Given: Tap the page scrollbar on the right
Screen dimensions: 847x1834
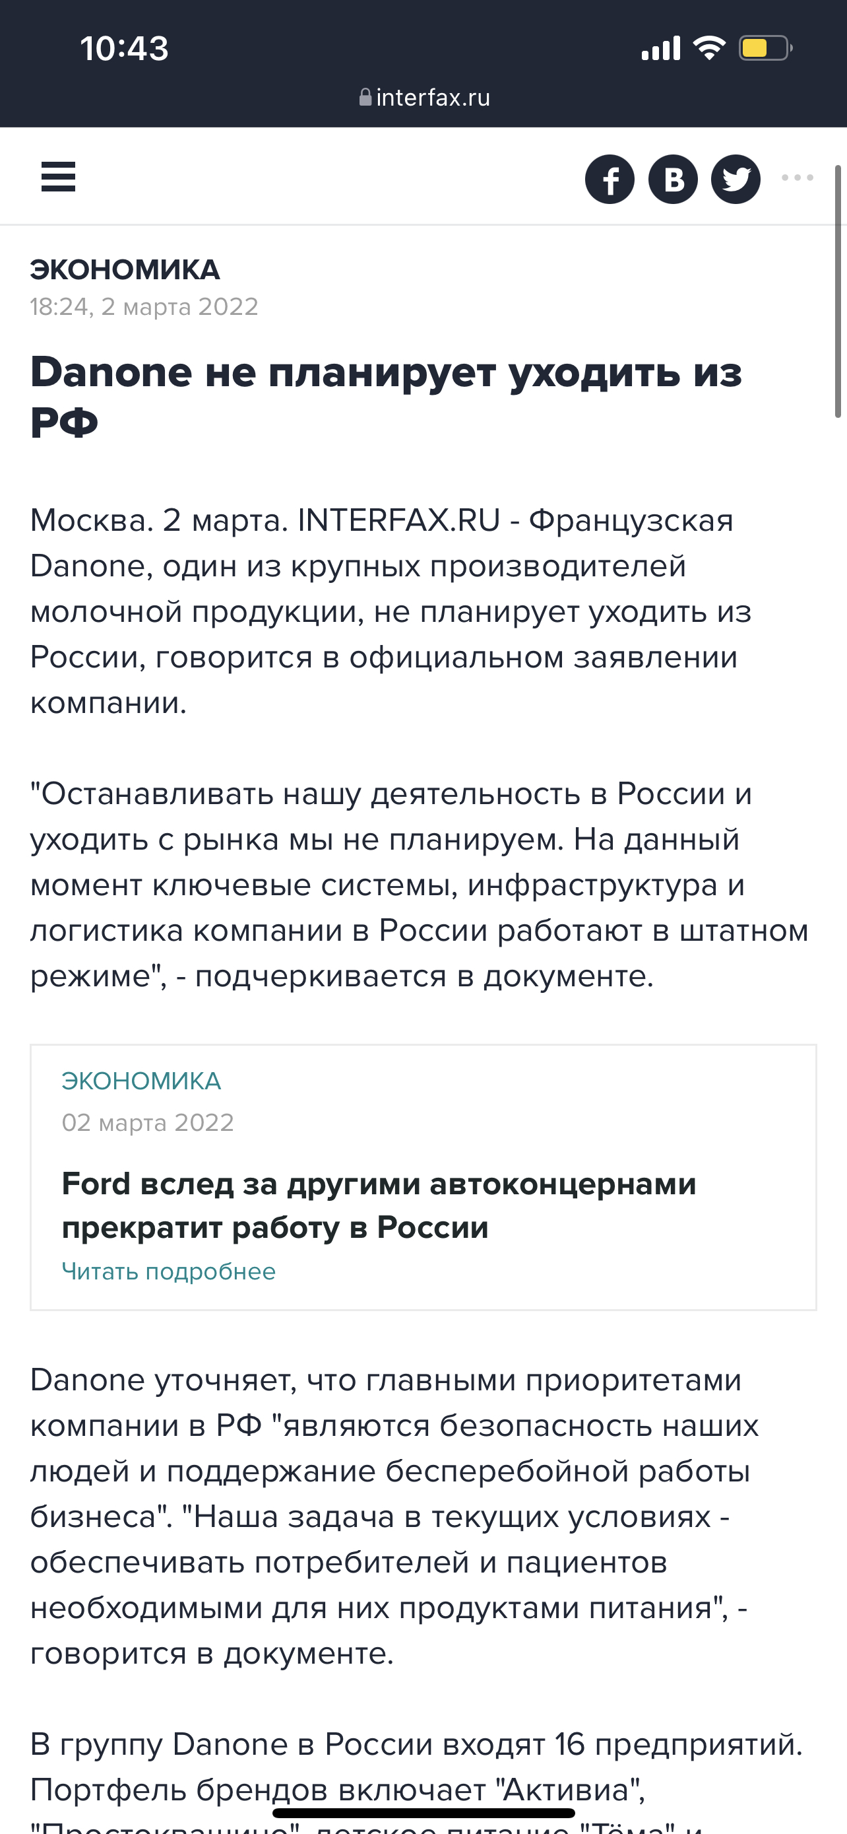Looking at the screenshot, I should [838, 290].
